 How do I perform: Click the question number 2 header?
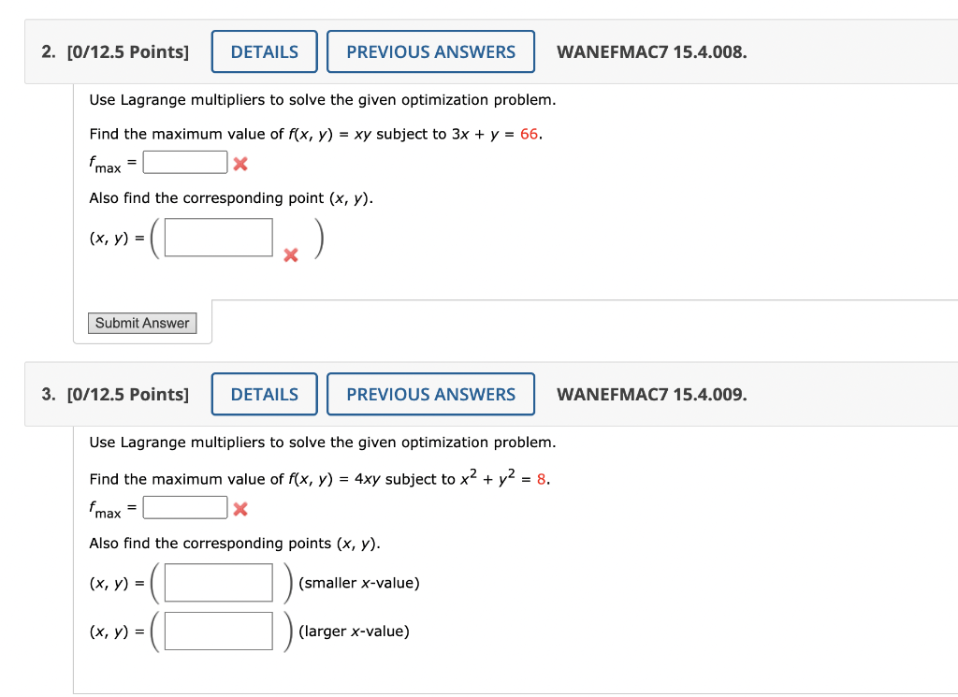[45, 51]
